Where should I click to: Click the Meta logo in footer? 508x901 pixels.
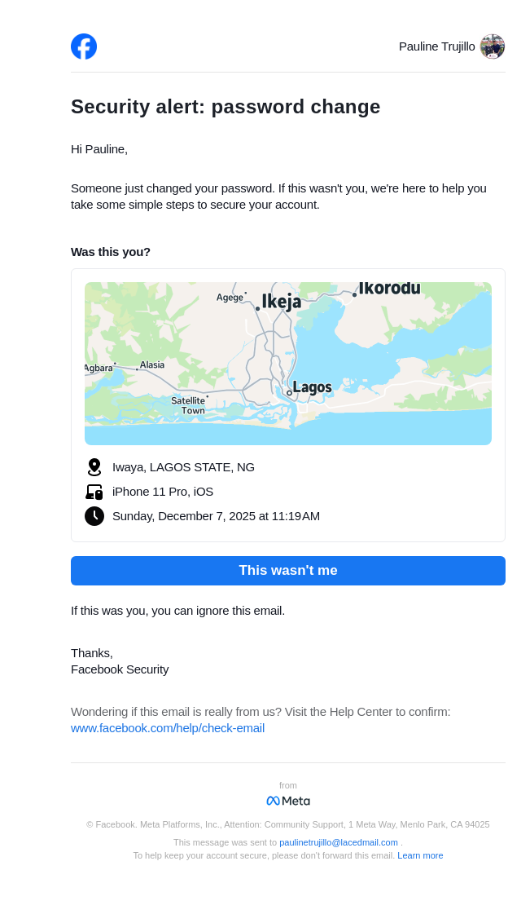(x=288, y=801)
